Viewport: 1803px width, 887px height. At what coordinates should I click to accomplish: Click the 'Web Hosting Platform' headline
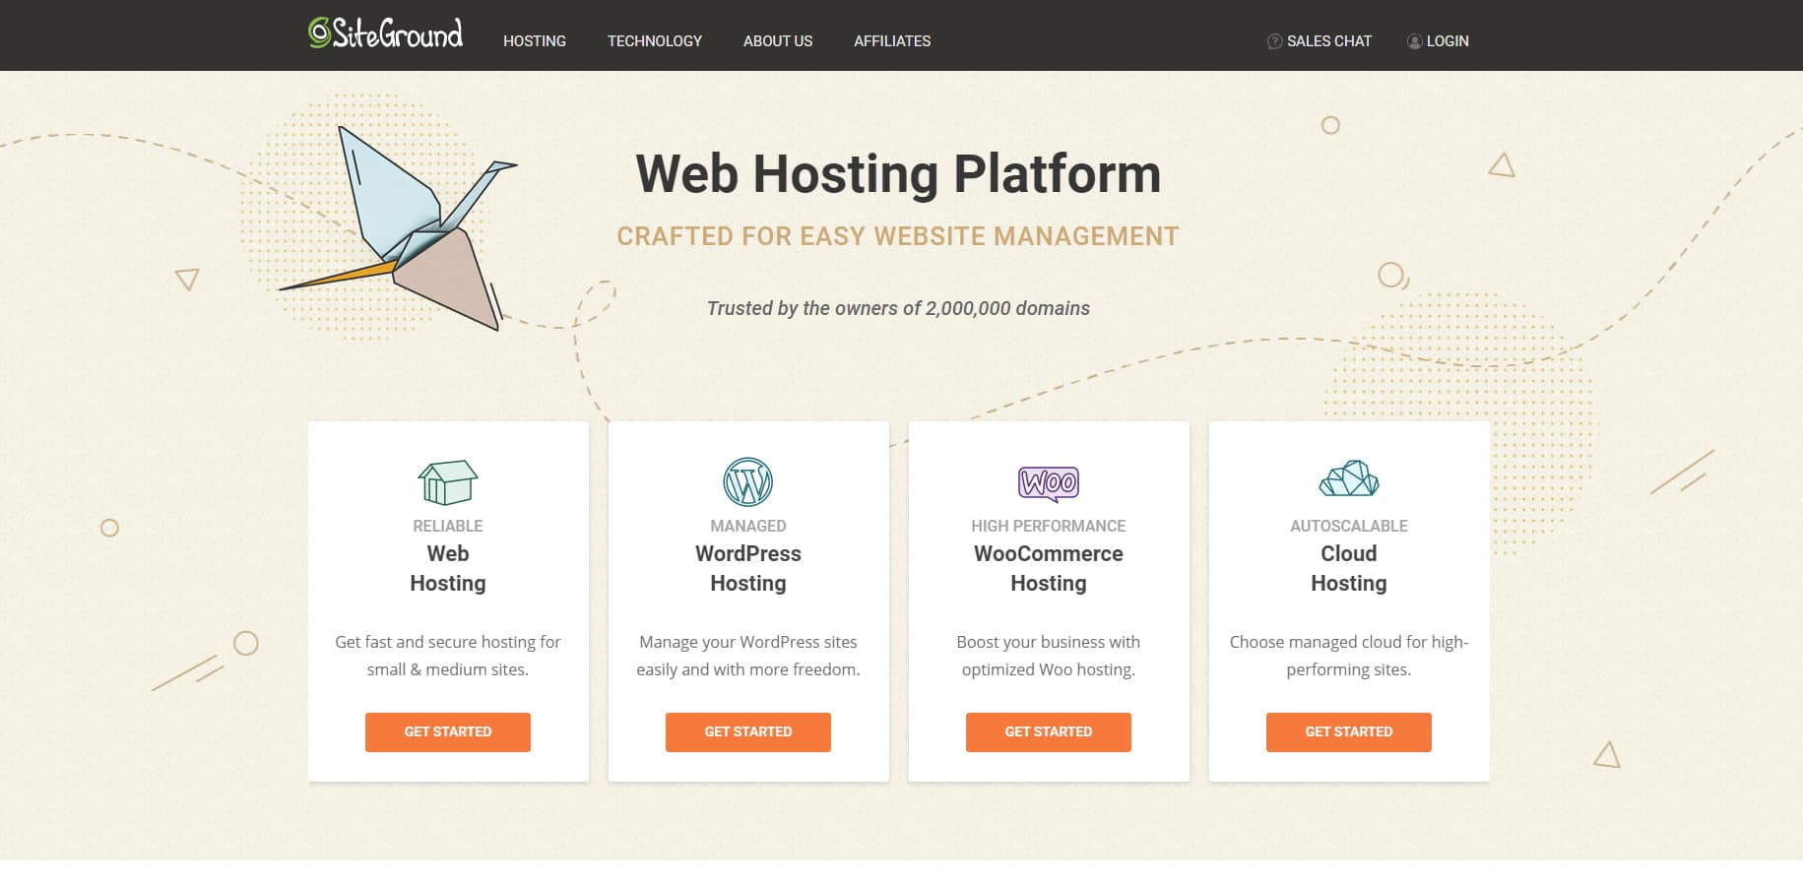tap(898, 174)
